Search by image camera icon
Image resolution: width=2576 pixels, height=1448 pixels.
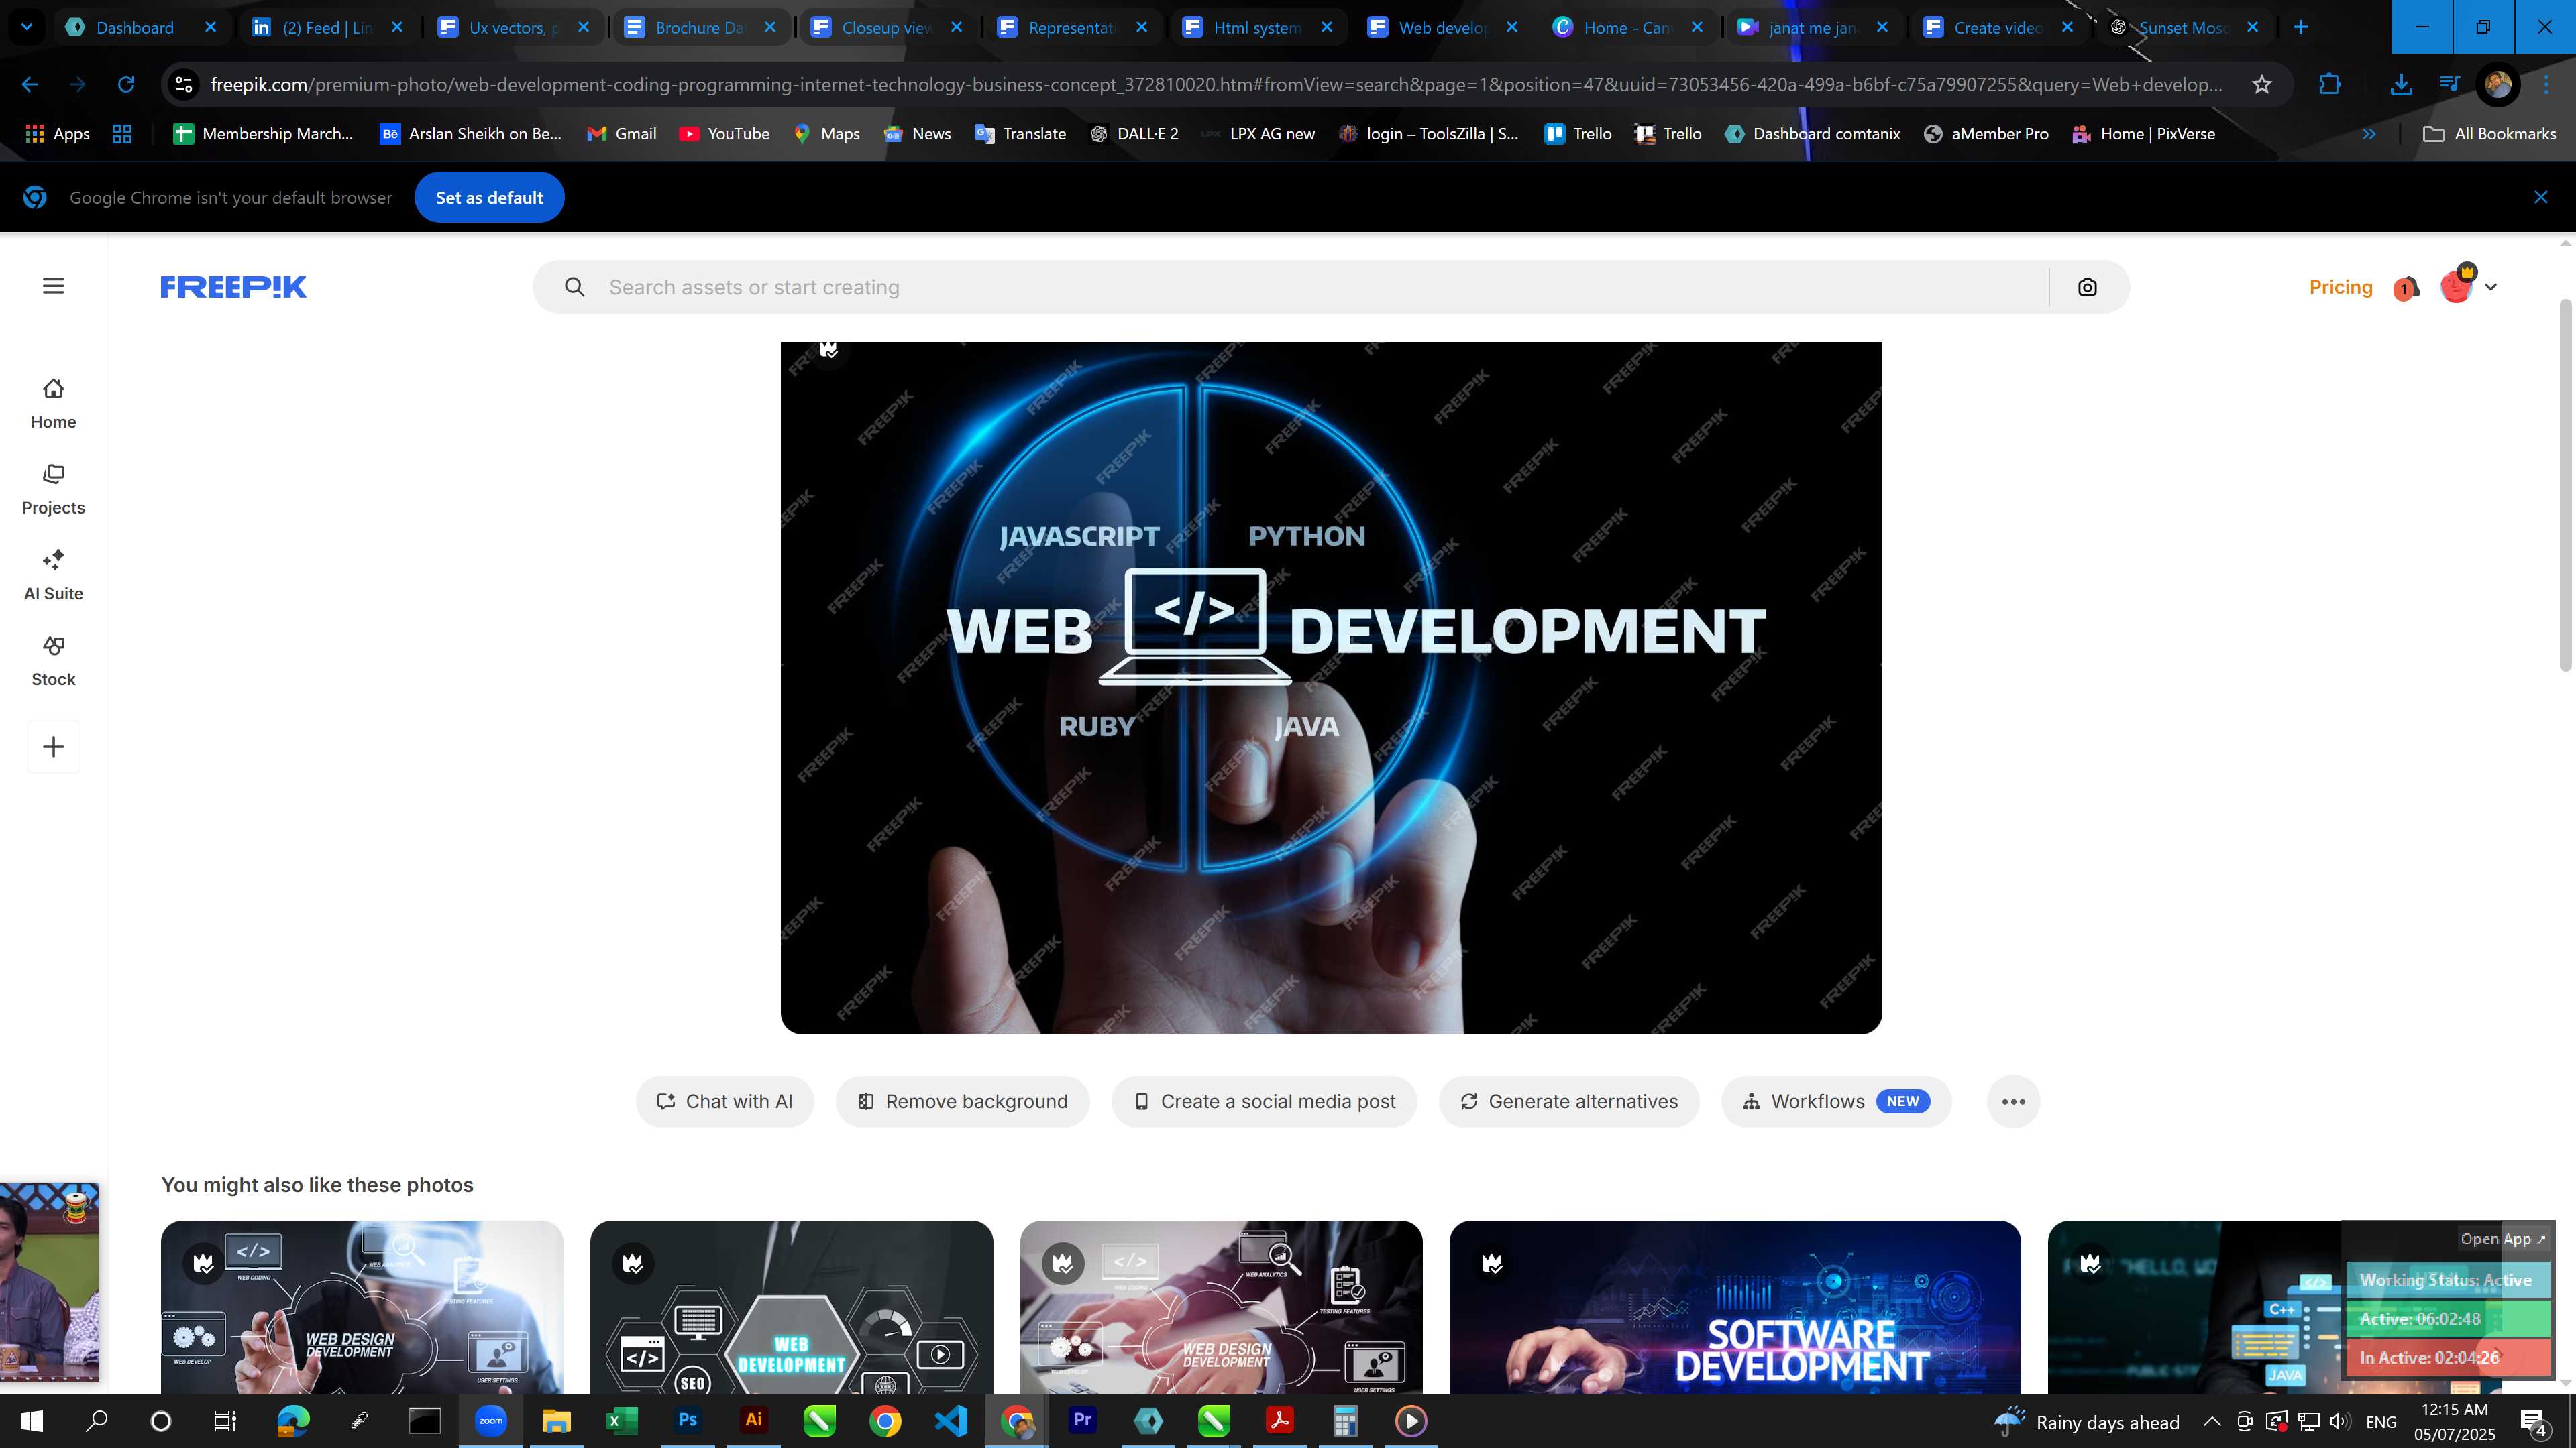coord(2087,287)
